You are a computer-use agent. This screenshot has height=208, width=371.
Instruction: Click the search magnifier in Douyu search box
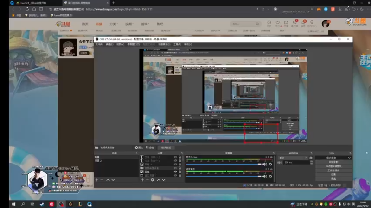(257, 24)
